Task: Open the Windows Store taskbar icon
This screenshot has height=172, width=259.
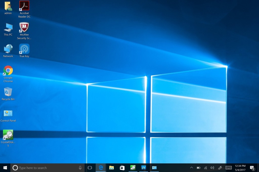Action: [122, 168]
